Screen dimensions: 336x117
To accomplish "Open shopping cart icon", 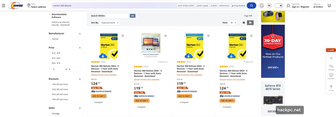I will (x=329, y=6).
